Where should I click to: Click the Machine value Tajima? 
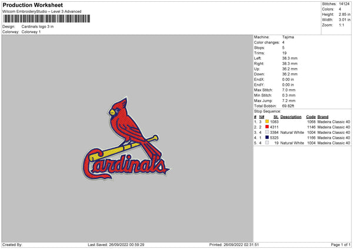(288, 37)
